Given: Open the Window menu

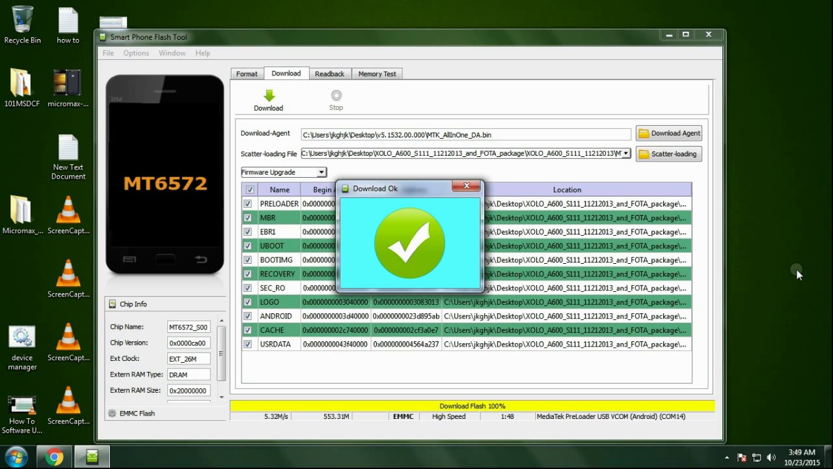Looking at the screenshot, I should (x=172, y=53).
